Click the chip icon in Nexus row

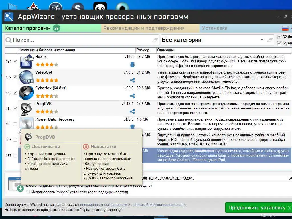coord(132,64)
